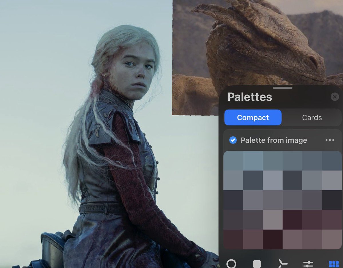The height and width of the screenshot is (268, 343).
Task: Pick third swatch in third palette row
Action: pos(273,200)
